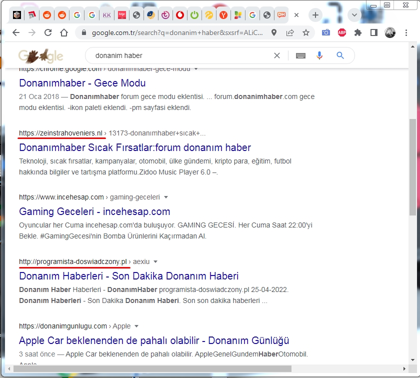Select the active DH Donanımhaber tab
This screenshot has height=378, width=420.
coord(281,15)
